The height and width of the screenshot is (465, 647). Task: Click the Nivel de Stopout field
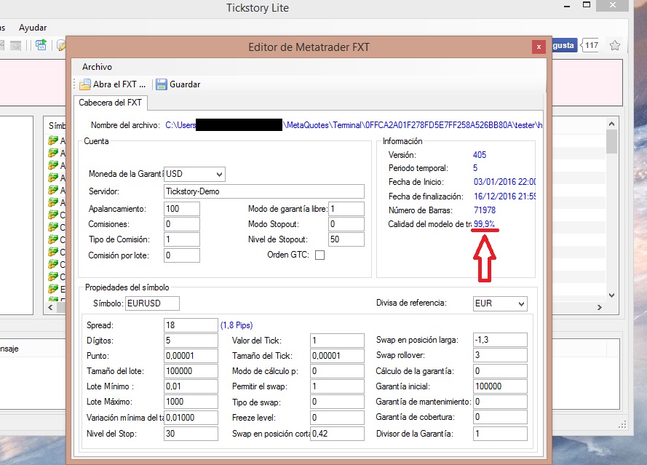[x=346, y=239]
